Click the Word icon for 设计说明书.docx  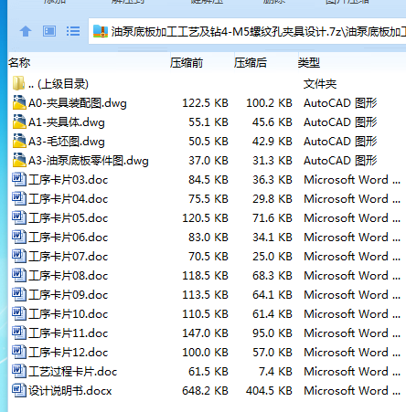point(19,390)
